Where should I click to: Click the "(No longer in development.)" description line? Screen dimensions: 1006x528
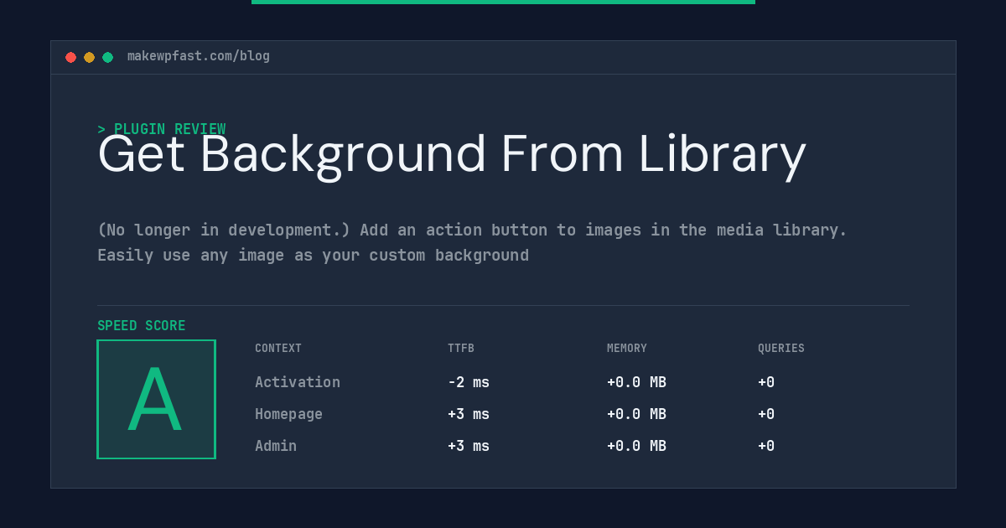(472, 230)
